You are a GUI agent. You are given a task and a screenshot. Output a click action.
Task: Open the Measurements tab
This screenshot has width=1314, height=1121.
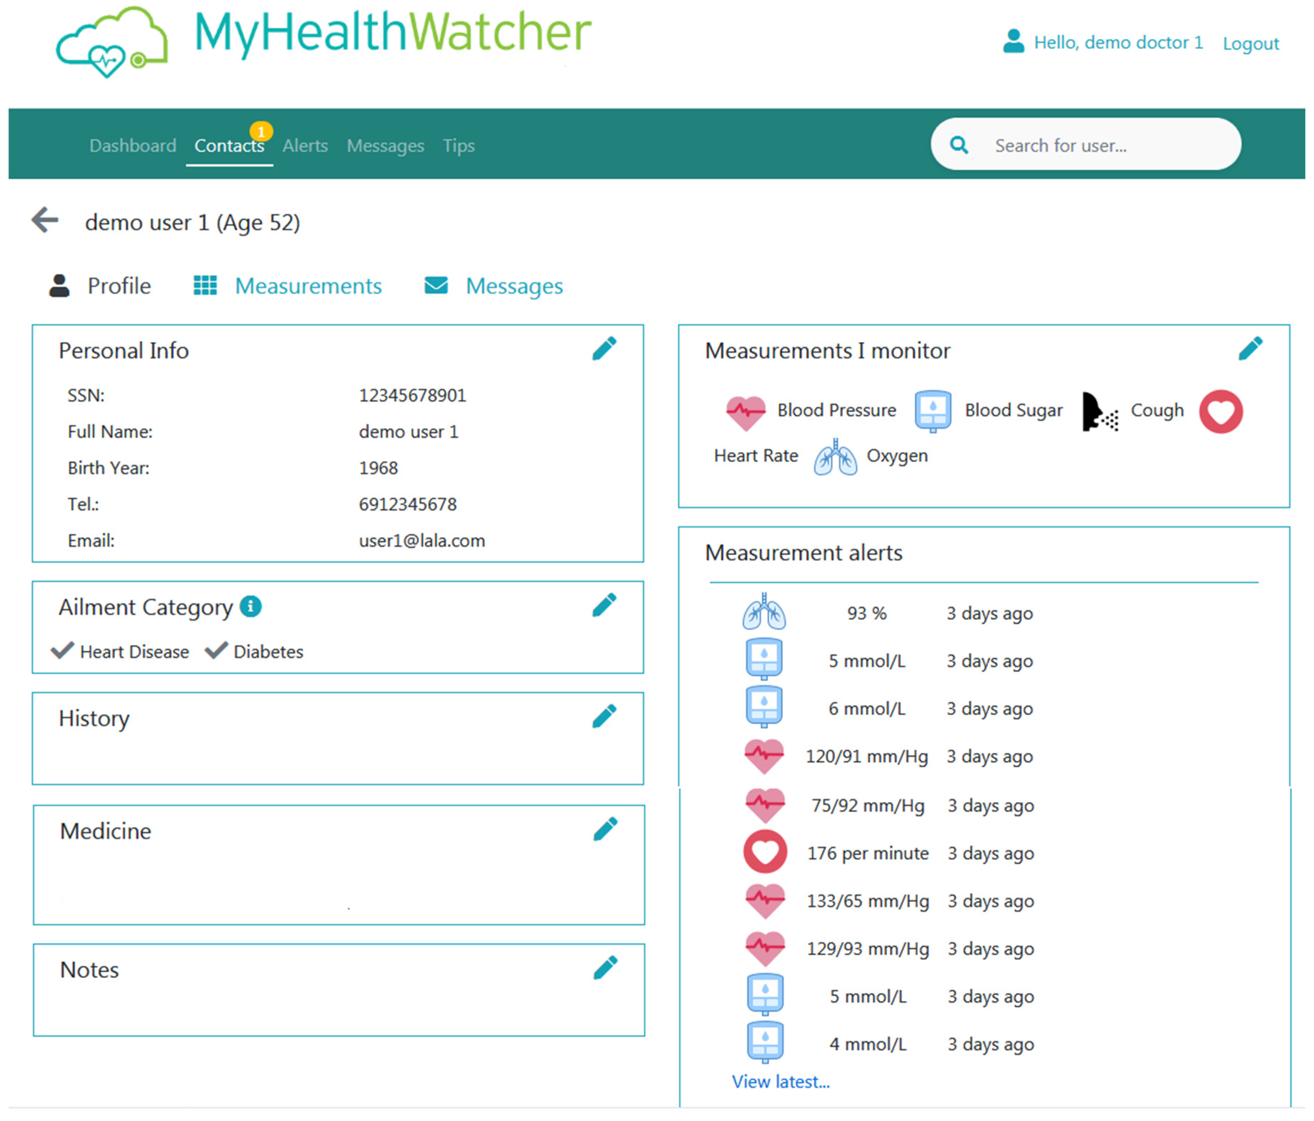click(x=308, y=286)
